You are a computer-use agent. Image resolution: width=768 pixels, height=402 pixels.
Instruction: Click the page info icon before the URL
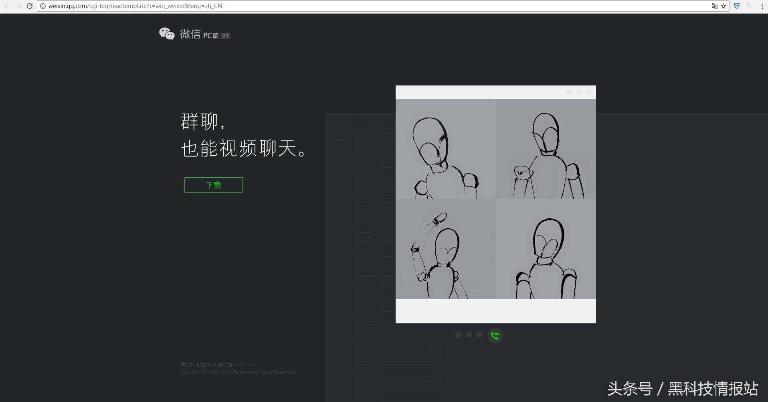tap(42, 6)
